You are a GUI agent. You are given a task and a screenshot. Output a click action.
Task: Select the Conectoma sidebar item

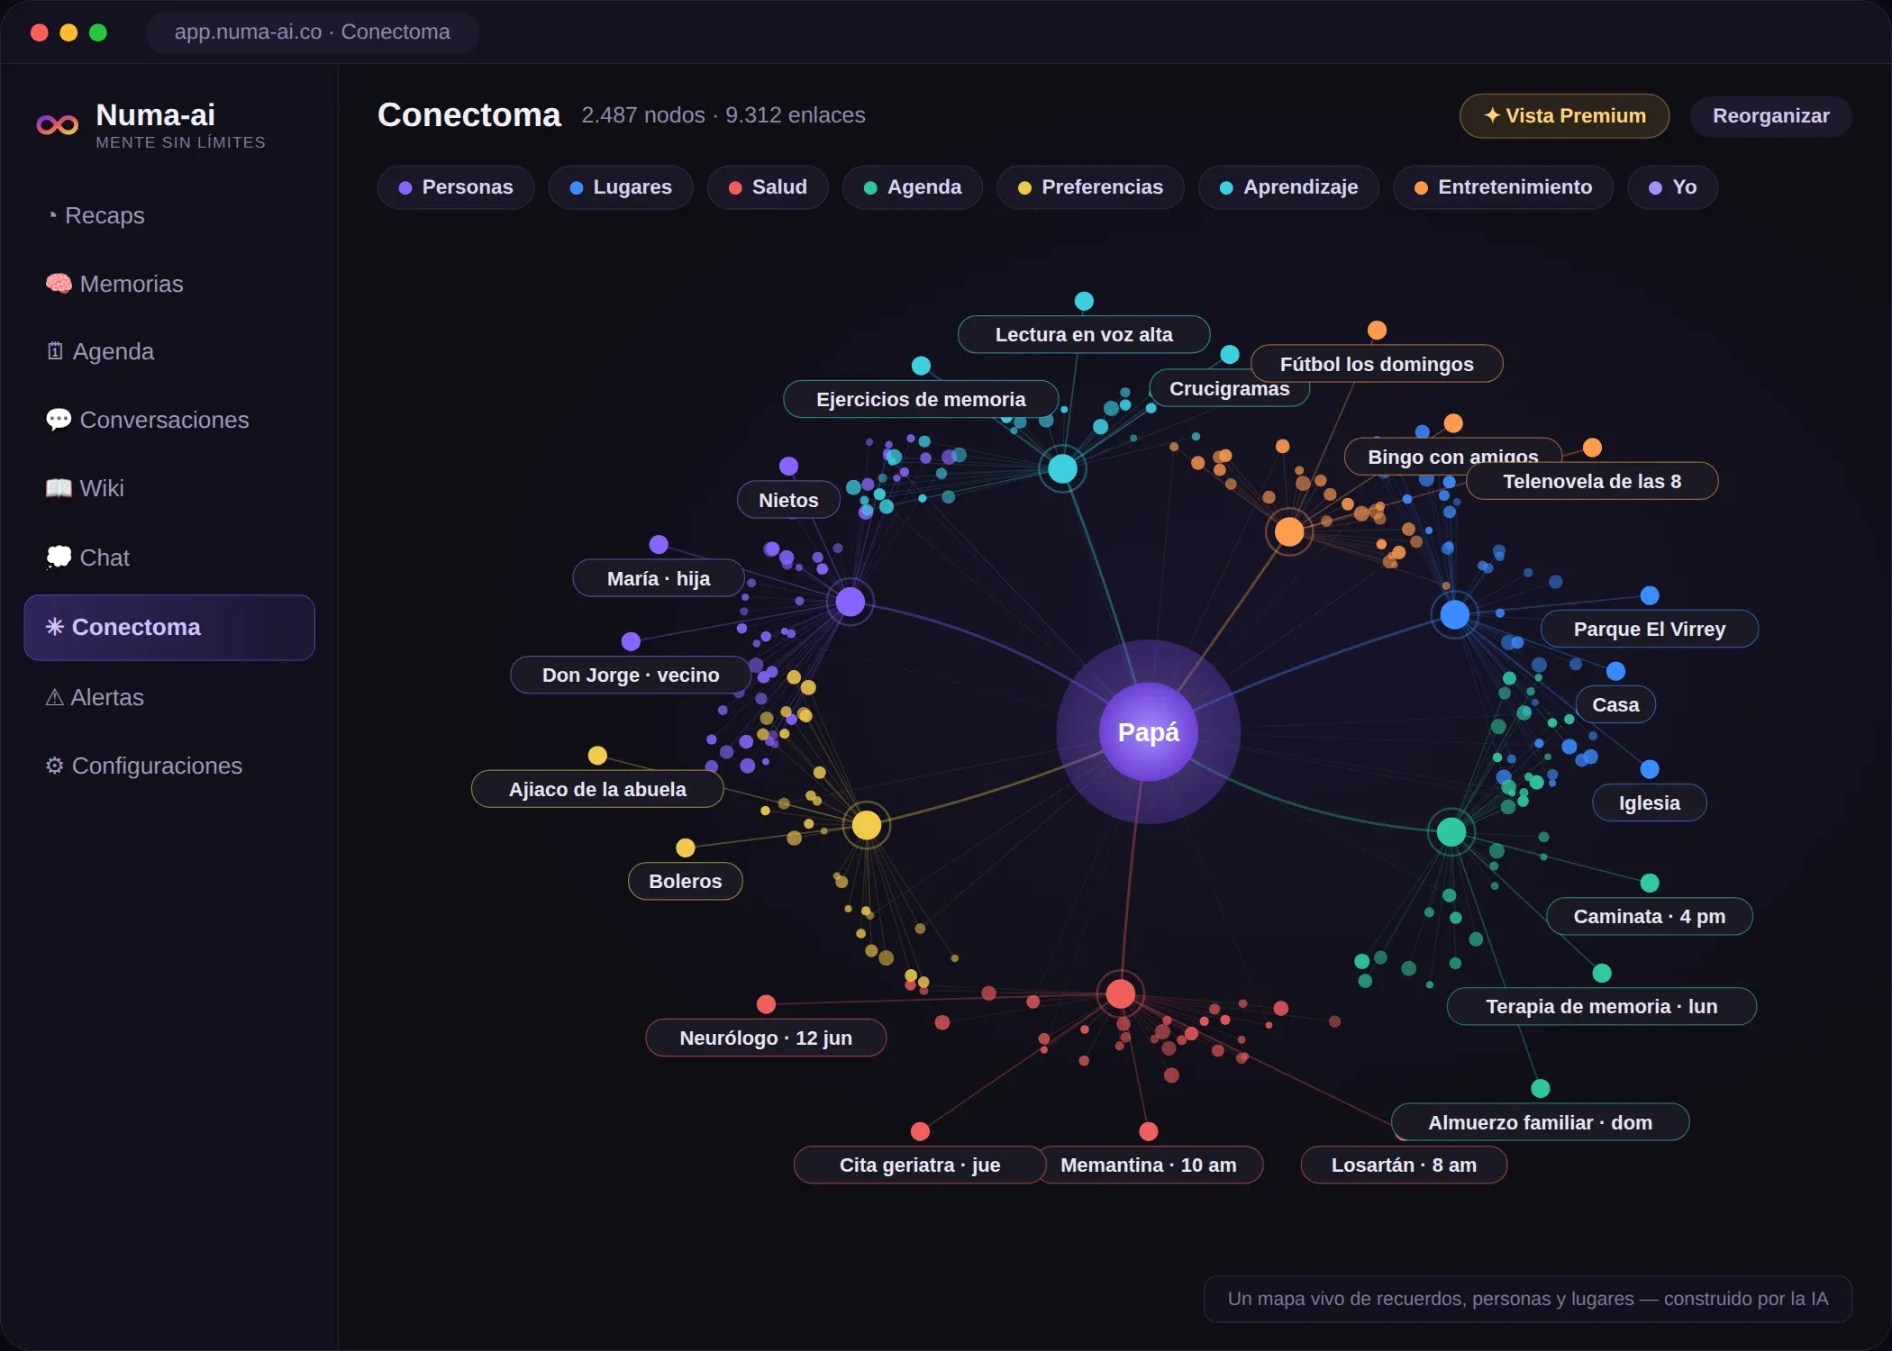point(169,627)
